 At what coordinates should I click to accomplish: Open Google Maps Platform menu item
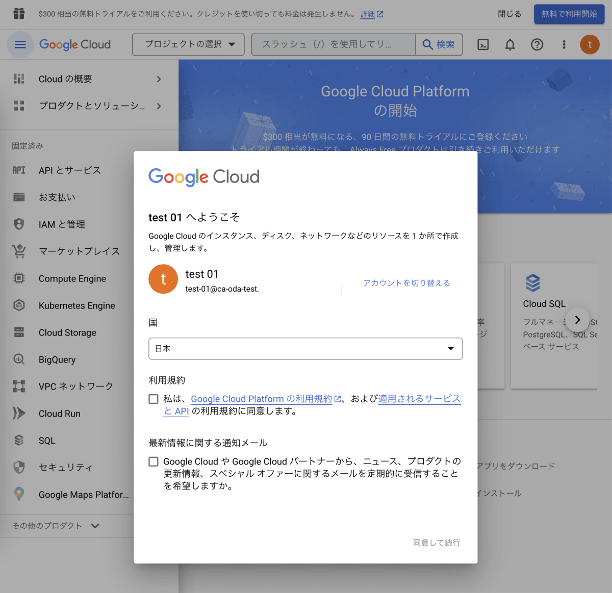coord(84,495)
